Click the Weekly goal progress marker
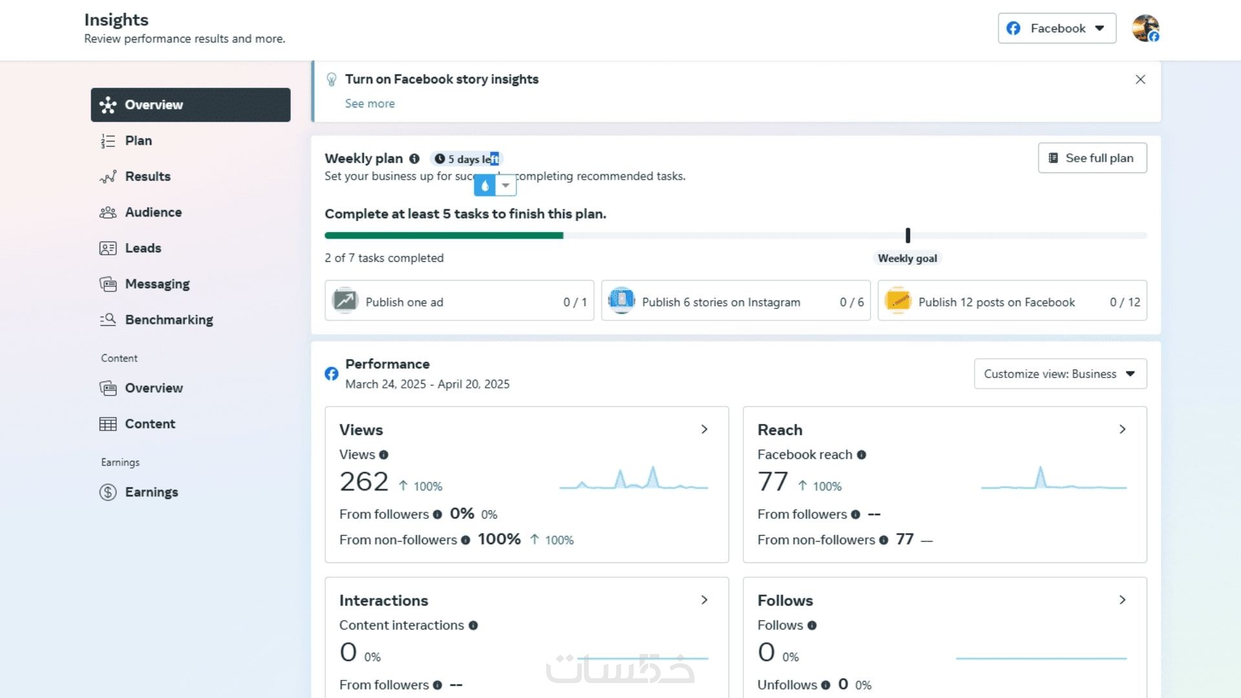The width and height of the screenshot is (1241, 698). point(907,236)
